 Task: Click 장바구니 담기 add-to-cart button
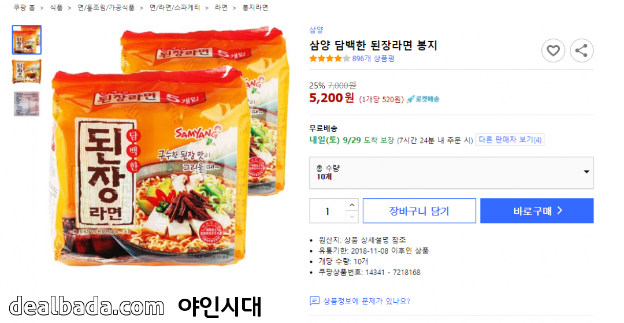(x=419, y=211)
